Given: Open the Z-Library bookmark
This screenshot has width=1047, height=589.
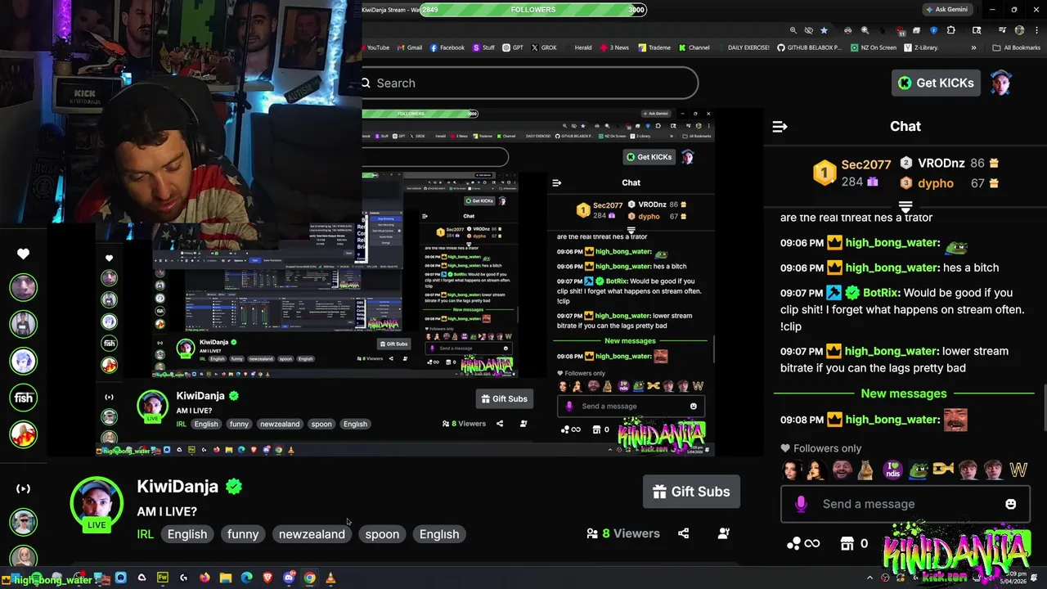Looking at the screenshot, I should [921, 47].
